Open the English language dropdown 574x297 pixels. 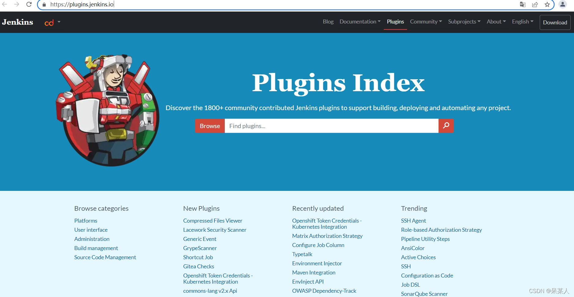(x=523, y=22)
